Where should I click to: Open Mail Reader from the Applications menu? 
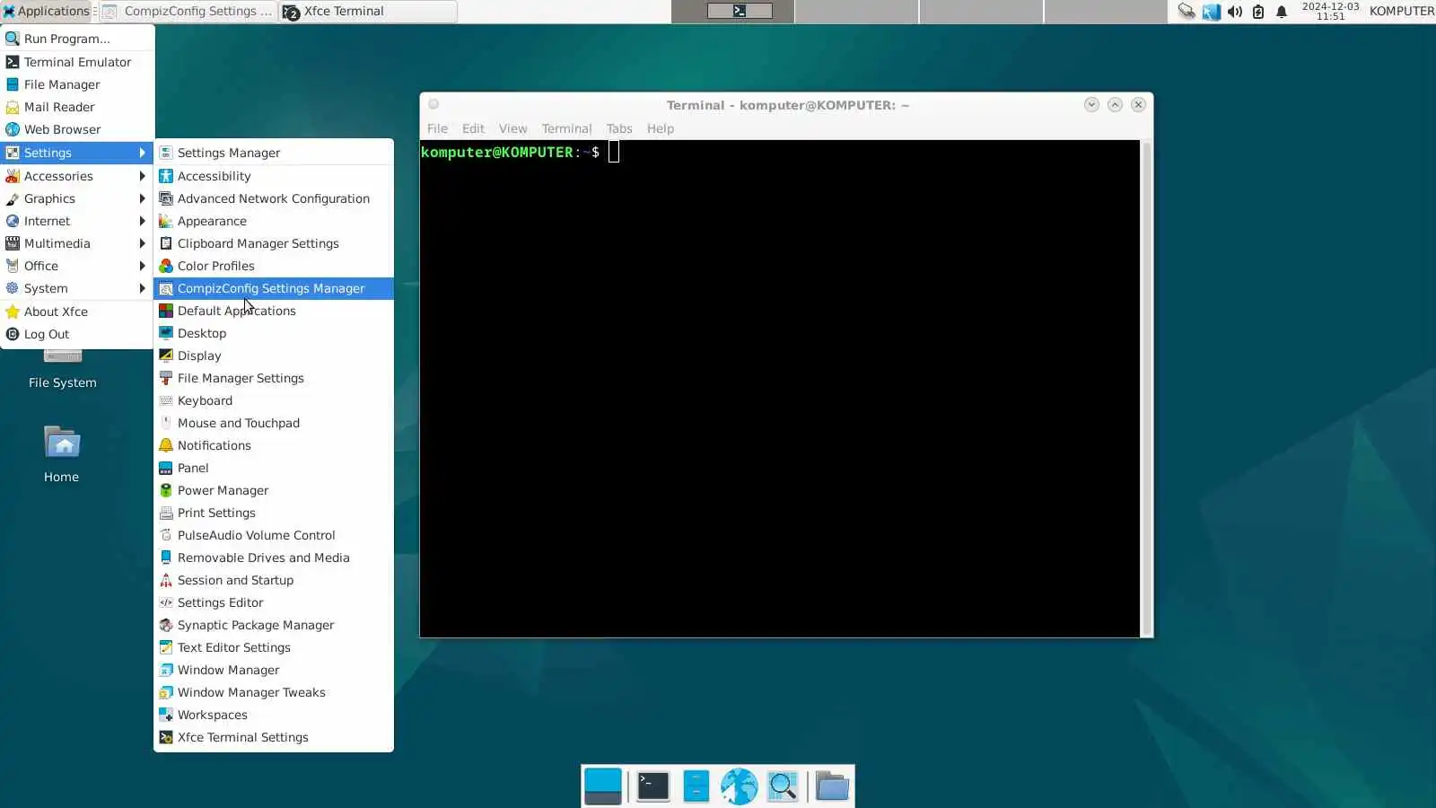(x=77, y=107)
